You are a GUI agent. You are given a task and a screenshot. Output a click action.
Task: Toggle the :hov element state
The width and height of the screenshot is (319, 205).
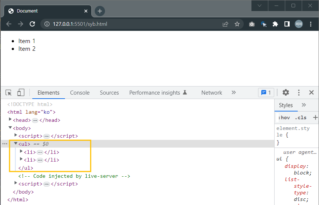tap(284, 118)
